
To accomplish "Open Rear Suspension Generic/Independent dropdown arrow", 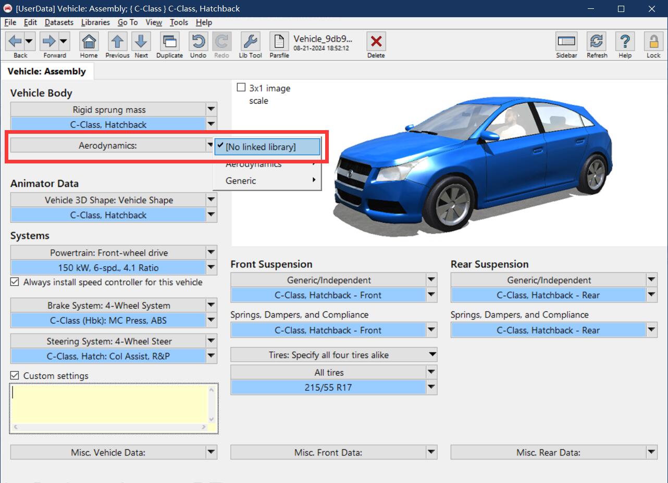I will (652, 280).
